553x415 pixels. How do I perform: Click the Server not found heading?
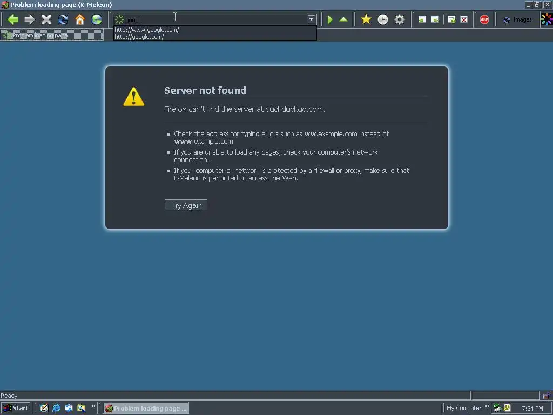tap(205, 90)
